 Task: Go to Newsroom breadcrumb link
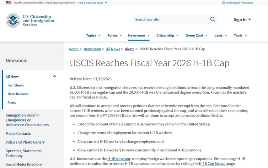coord(92,49)
